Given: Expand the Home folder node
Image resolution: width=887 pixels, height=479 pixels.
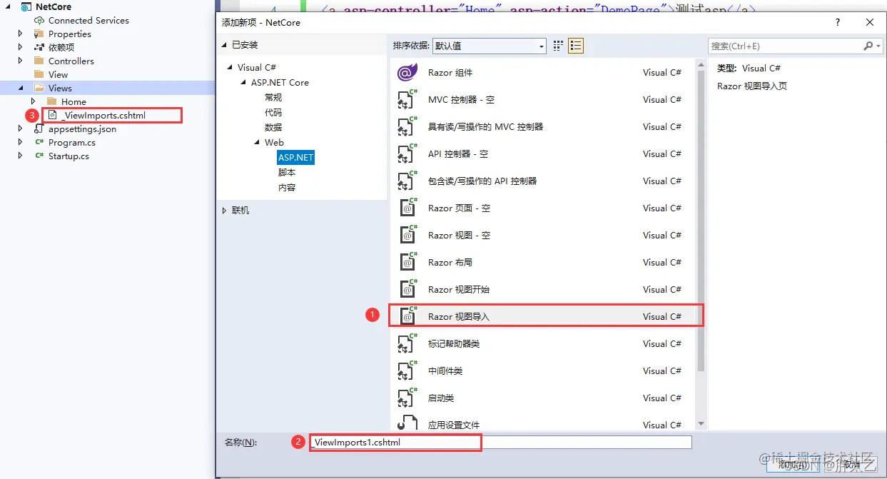Looking at the screenshot, I should coord(34,101).
